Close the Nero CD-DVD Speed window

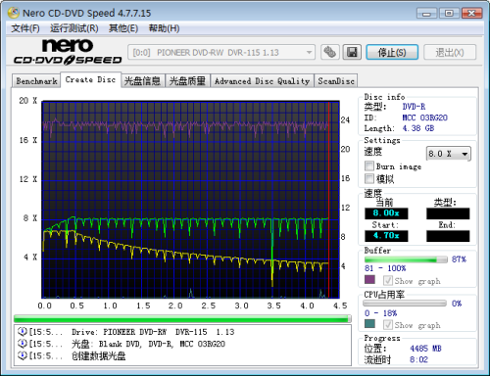click(x=471, y=14)
